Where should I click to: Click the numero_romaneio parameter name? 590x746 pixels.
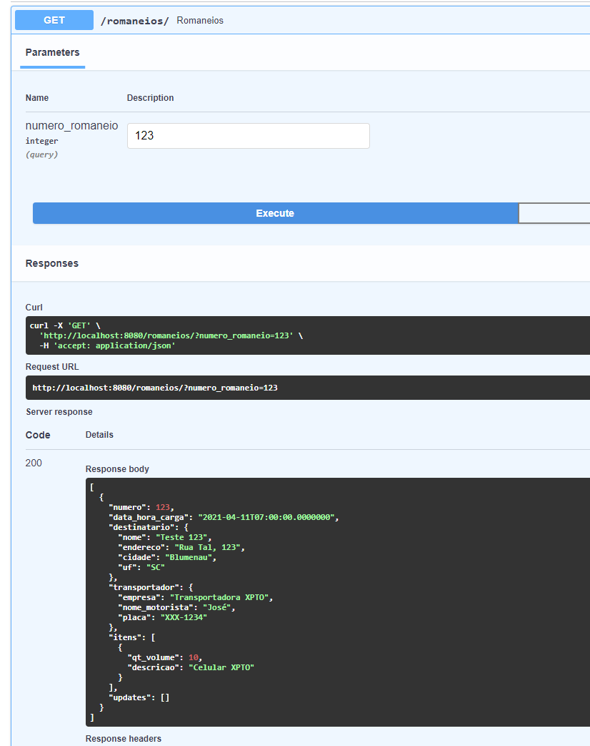(71, 126)
